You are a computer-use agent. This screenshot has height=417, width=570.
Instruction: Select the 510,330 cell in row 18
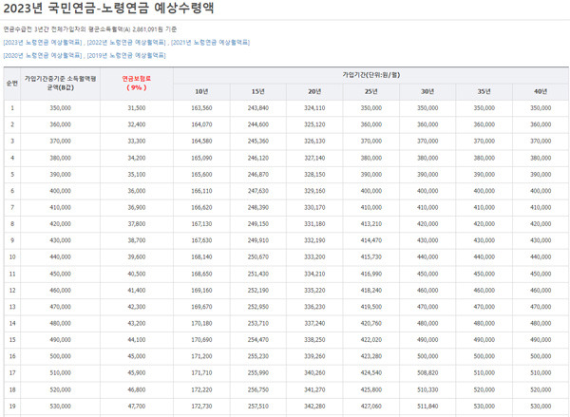pos(427,389)
